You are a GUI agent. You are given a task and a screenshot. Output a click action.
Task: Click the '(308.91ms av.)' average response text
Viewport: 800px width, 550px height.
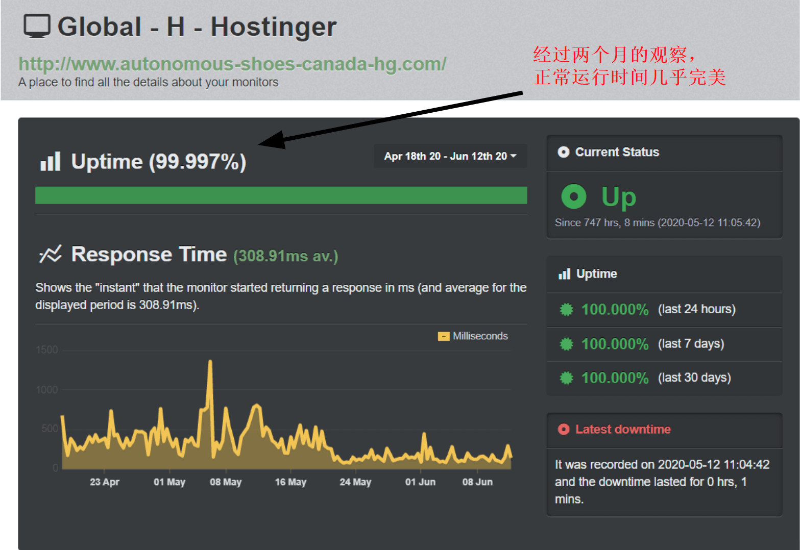tap(286, 256)
